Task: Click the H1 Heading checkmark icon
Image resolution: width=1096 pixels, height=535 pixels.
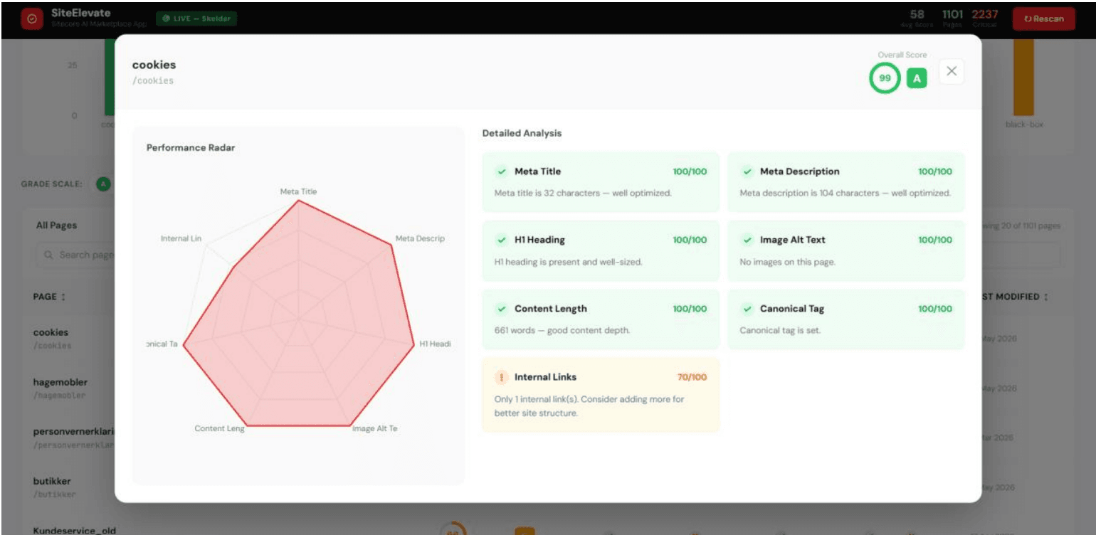Action: click(x=502, y=240)
